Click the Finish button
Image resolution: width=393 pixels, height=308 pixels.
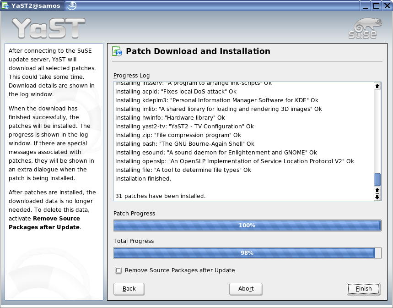coord(363,289)
